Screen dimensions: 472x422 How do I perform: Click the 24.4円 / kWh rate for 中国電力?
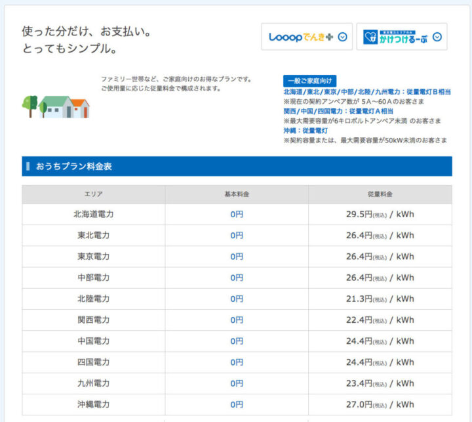(x=380, y=341)
